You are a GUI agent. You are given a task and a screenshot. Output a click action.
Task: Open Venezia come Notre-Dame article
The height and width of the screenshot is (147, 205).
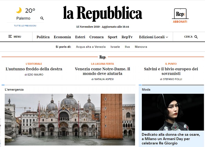(x=102, y=71)
